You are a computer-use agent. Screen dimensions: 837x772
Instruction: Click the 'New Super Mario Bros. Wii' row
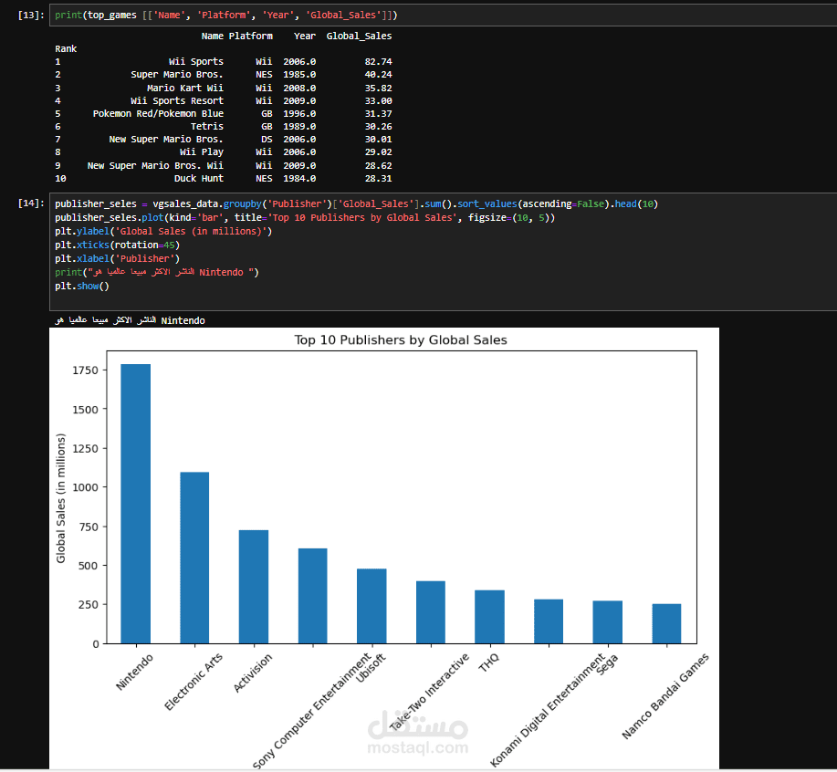click(223, 166)
